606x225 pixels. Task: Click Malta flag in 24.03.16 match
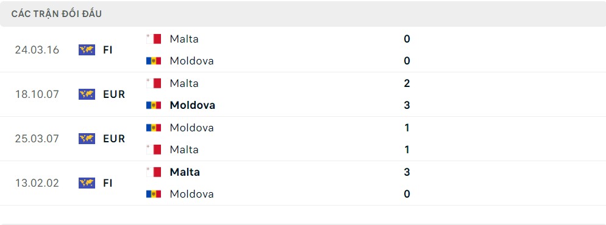tap(154, 39)
